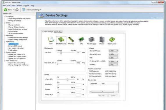Collapse the Performance tree node
This screenshot has width=166, height=110.
tap(5, 42)
